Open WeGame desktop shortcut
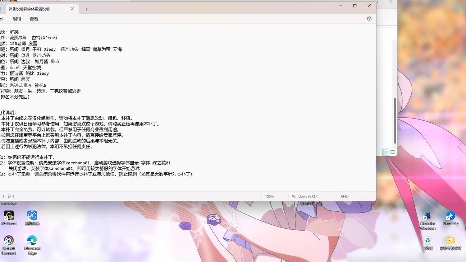This screenshot has width=466, height=262. [x=9, y=218]
